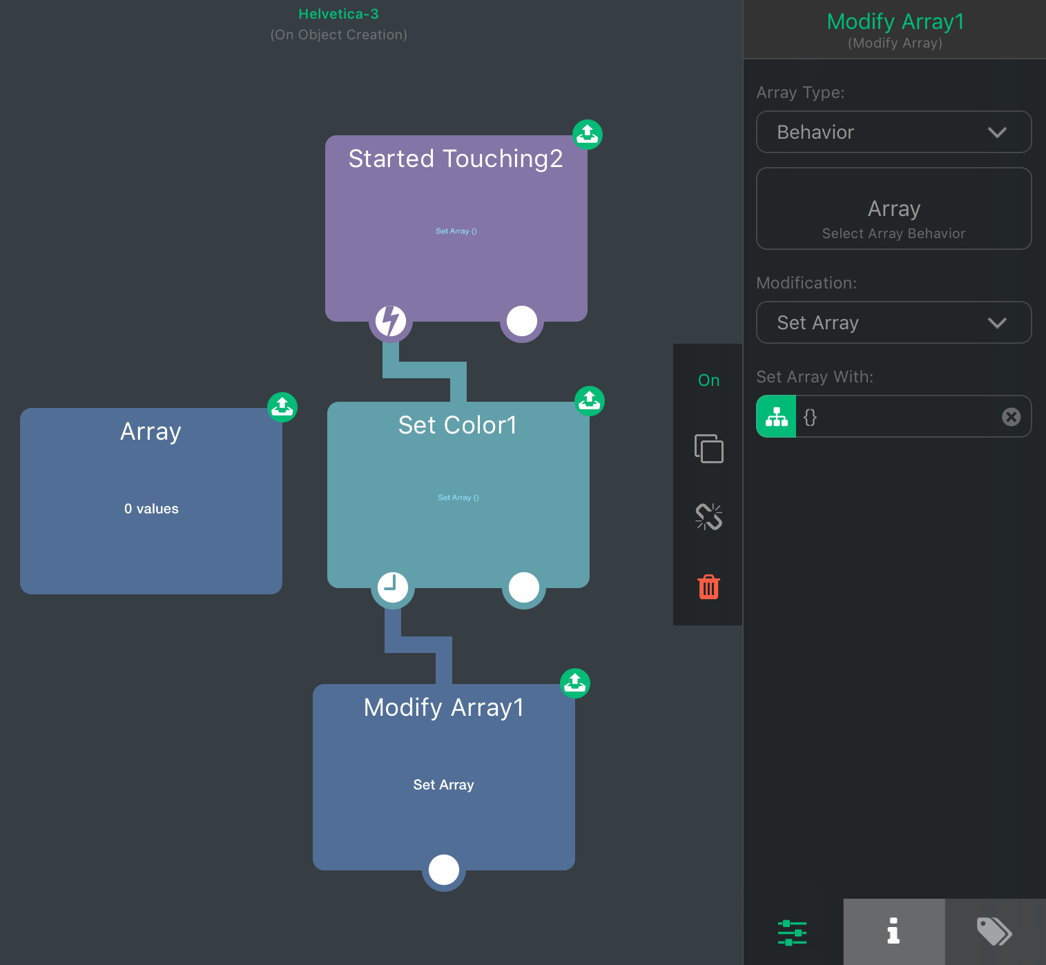Toggle the behavior On switch
This screenshot has width=1046, height=965.
tap(708, 380)
